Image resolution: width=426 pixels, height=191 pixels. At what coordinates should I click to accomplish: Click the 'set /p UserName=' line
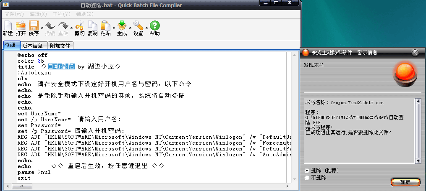[x=69, y=119]
